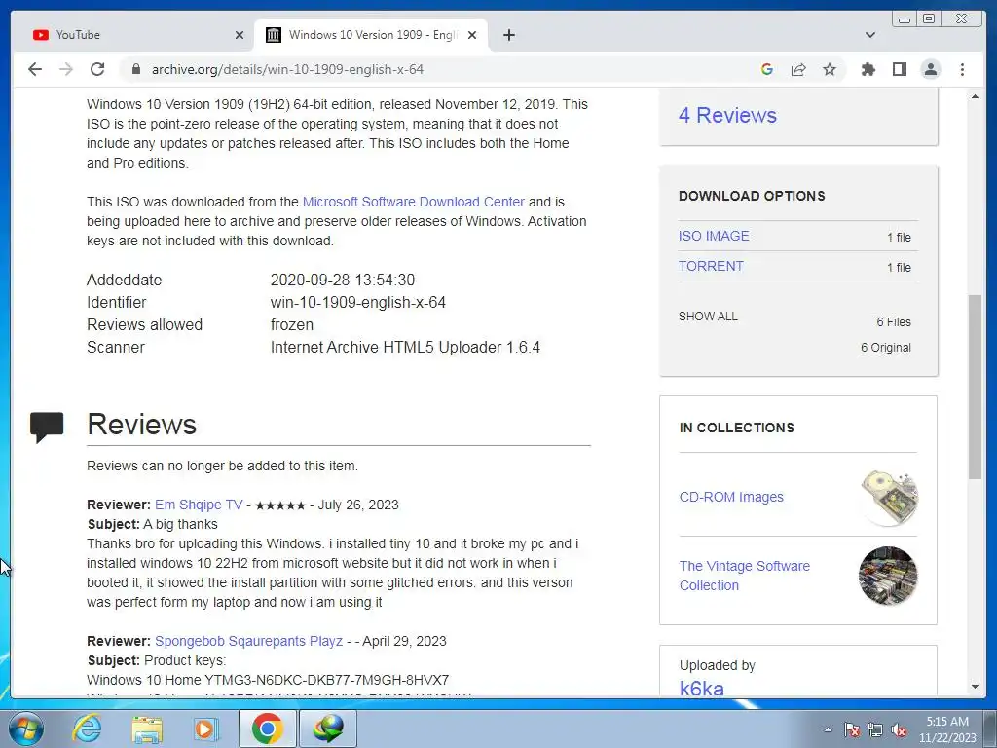Click the muted volume tray icon
This screenshot has width=997, height=748.
coord(899,730)
